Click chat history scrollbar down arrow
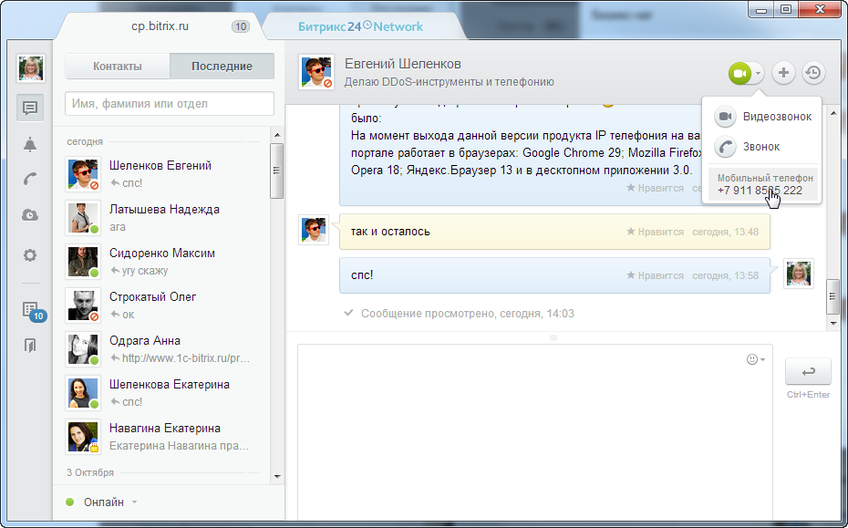The width and height of the screenshot is (848, 528). click(832, 323)
